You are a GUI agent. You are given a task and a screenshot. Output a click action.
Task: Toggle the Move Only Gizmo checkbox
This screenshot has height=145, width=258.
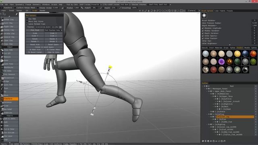coord(27,21)
